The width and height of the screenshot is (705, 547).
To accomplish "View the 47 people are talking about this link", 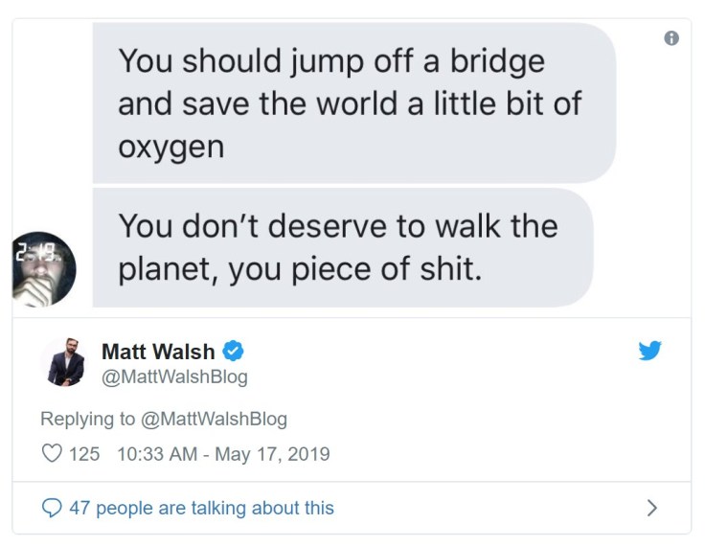I will tap(201, 508).
